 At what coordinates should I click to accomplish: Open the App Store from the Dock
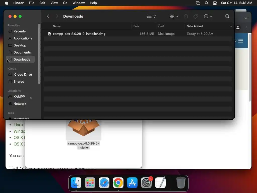[132, 183]
